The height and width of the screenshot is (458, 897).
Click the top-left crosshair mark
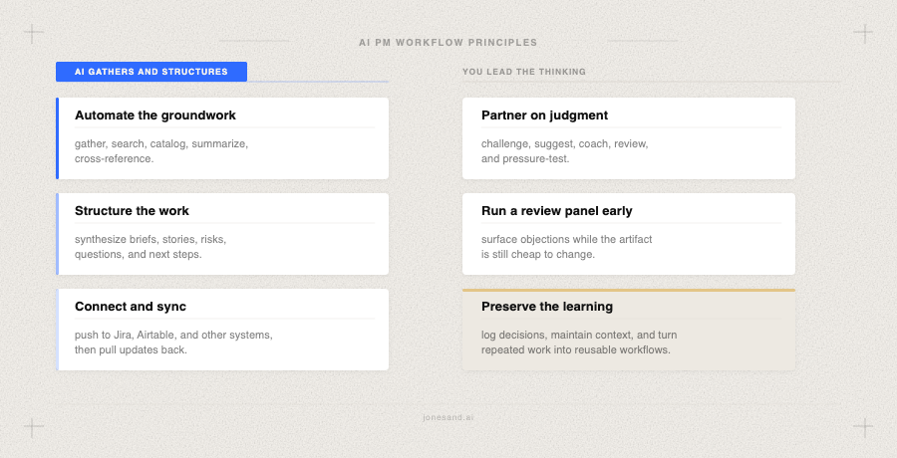point(34,34)
